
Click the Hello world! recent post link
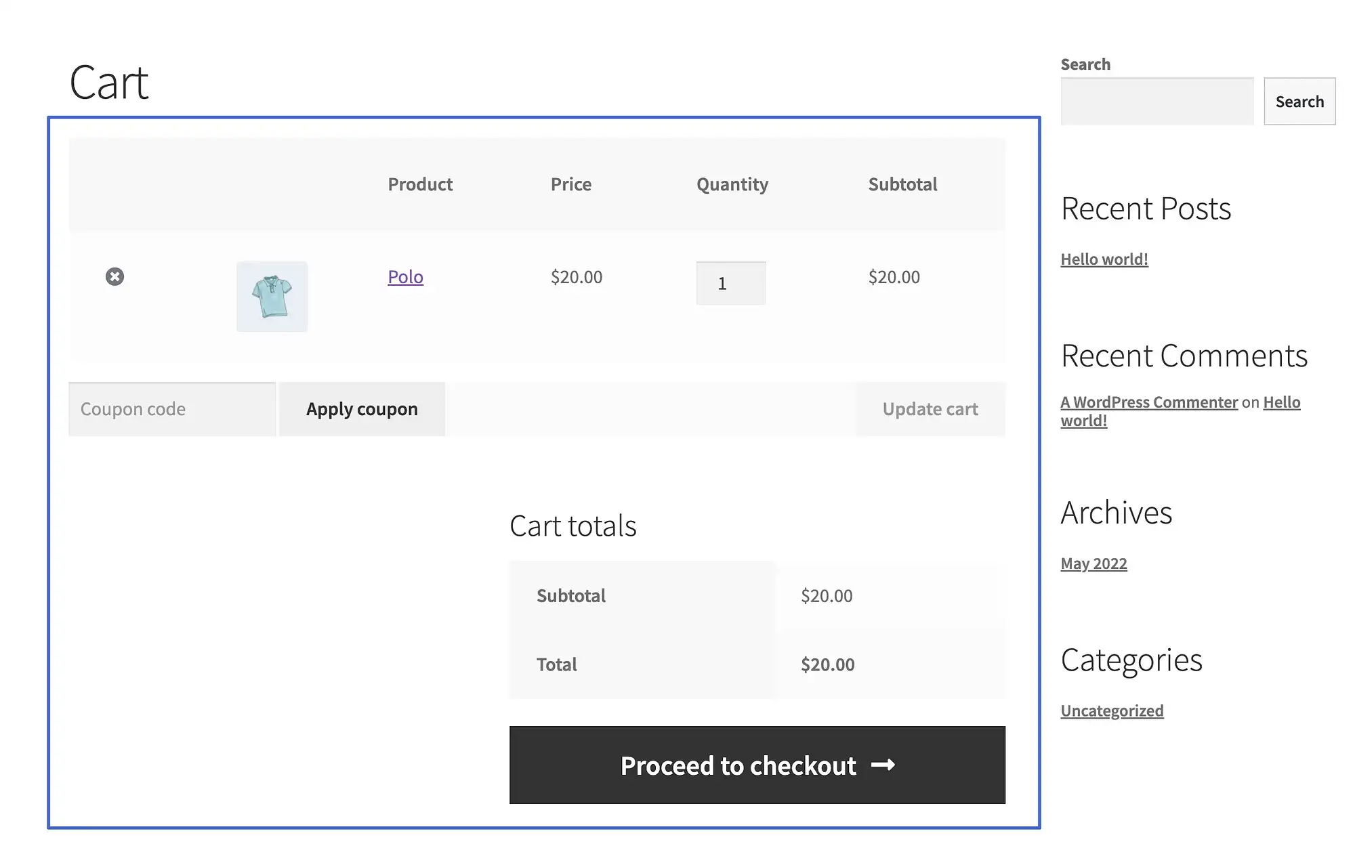pos(1104,259)
